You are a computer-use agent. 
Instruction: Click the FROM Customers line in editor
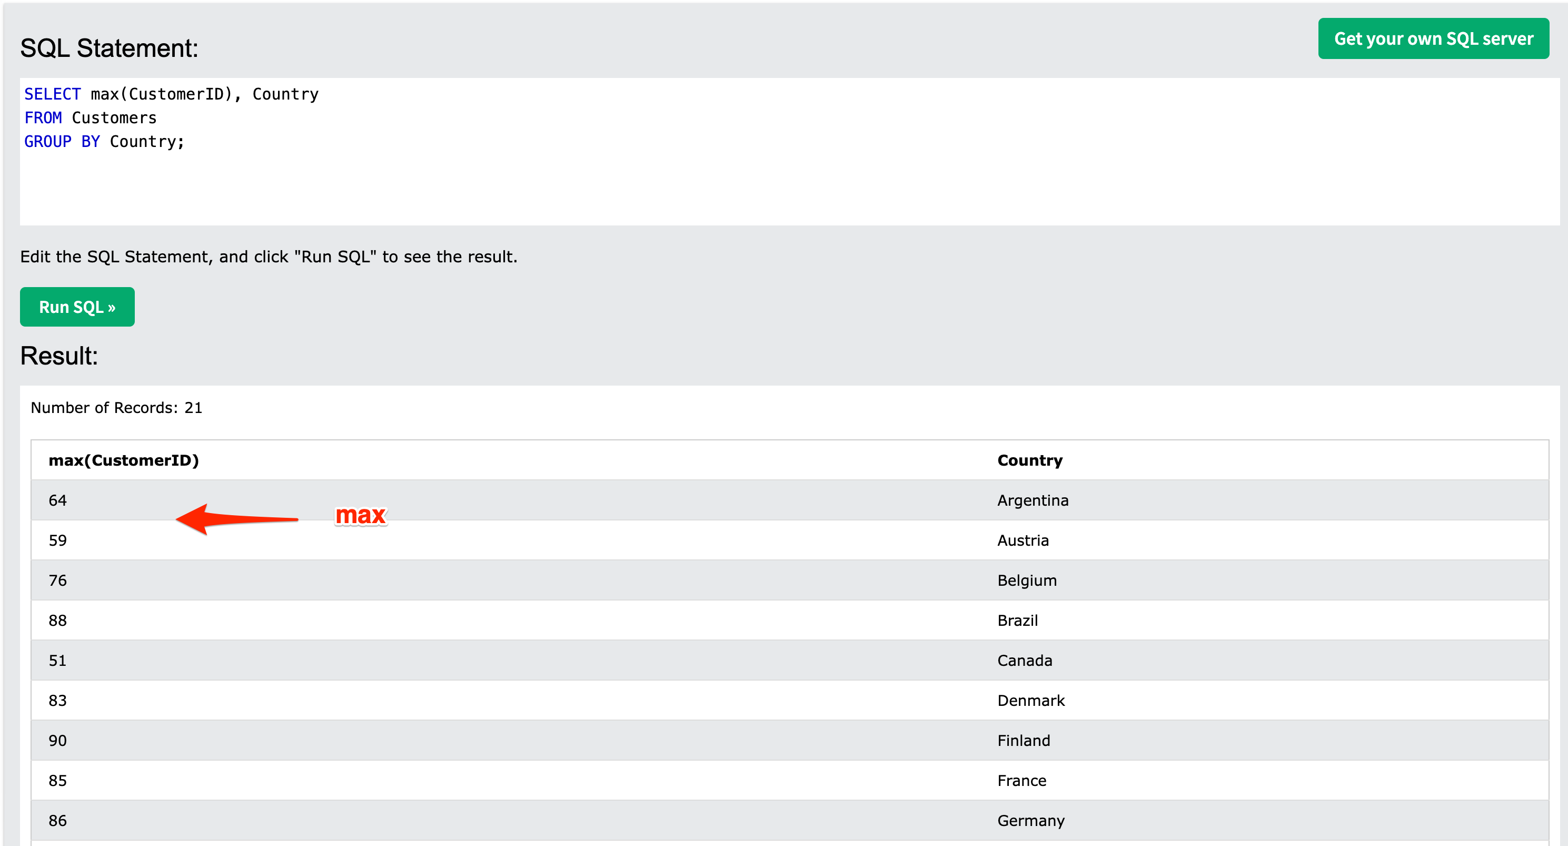(x=90, y=117)
